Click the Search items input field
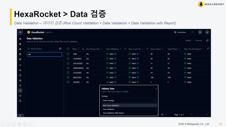The height and width of the screenshot is (127, 226). 42,49
